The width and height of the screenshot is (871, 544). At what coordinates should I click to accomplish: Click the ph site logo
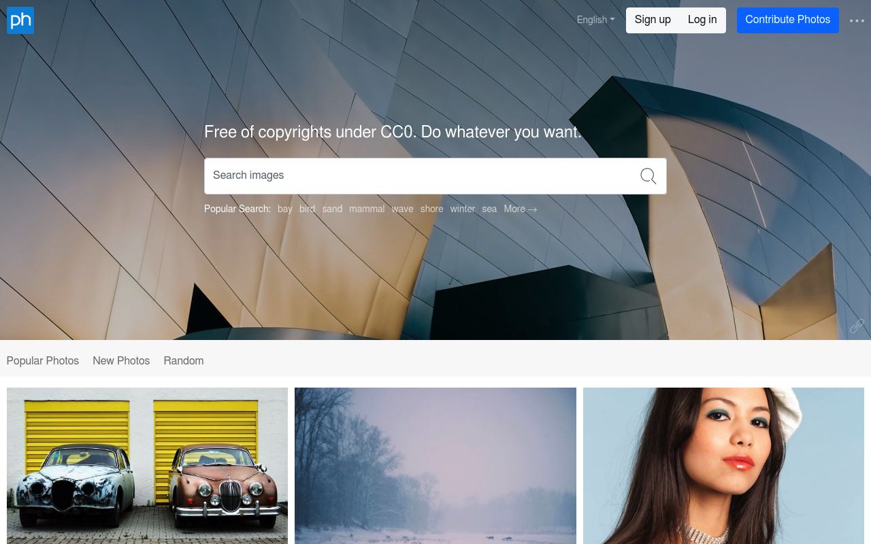pyautogui.click(x=20, y=20)
